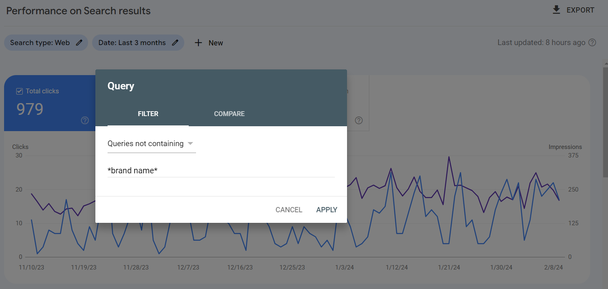Click the Performance on Search results heading
The height and width of the screenshot is (289, 608).
pos(78,11)
